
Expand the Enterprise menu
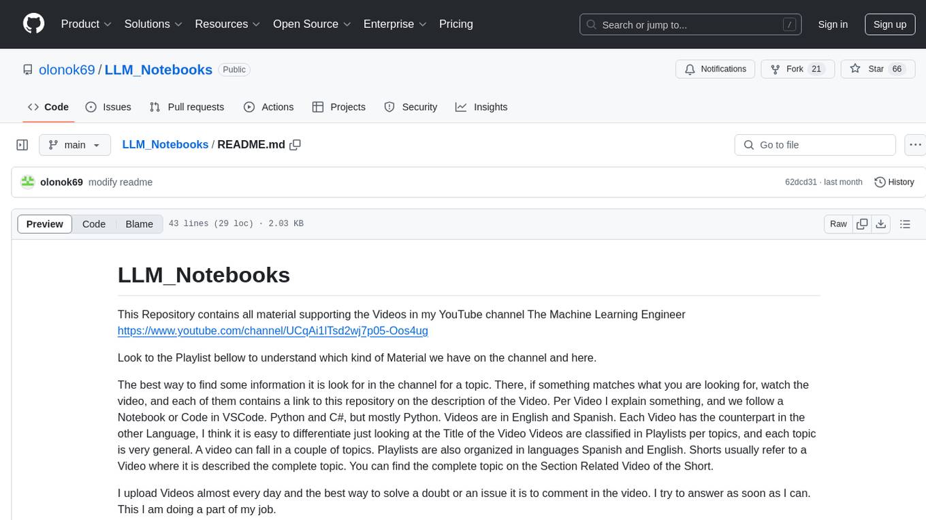pos(395,24)
